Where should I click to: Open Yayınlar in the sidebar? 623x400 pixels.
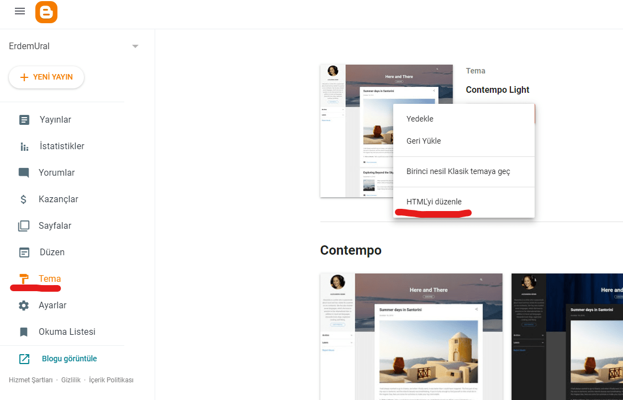point(55,120)
